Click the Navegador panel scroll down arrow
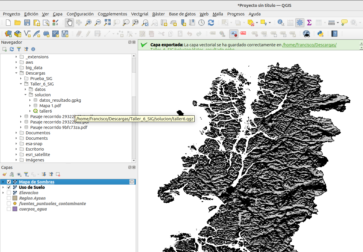This screenshot has height=252, width=363. 134,161
